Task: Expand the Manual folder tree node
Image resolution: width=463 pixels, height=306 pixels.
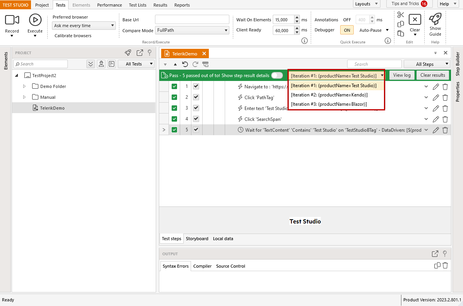Action: pos(24,97)
